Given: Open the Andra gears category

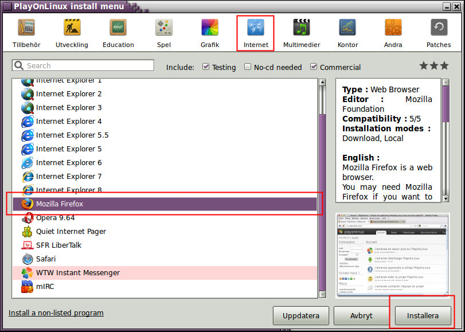Looking at the screenshot, I should pyautogui.click(x=393, y=28).
